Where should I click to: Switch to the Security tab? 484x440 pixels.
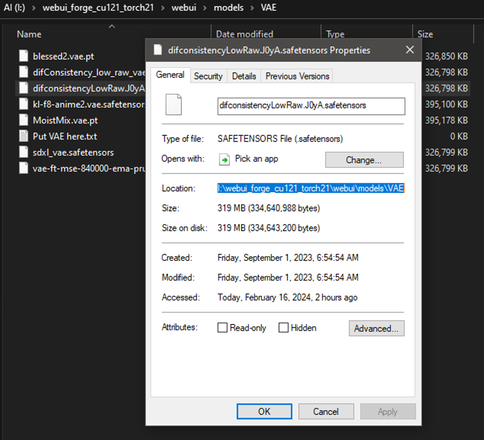(x=208, y=76)
